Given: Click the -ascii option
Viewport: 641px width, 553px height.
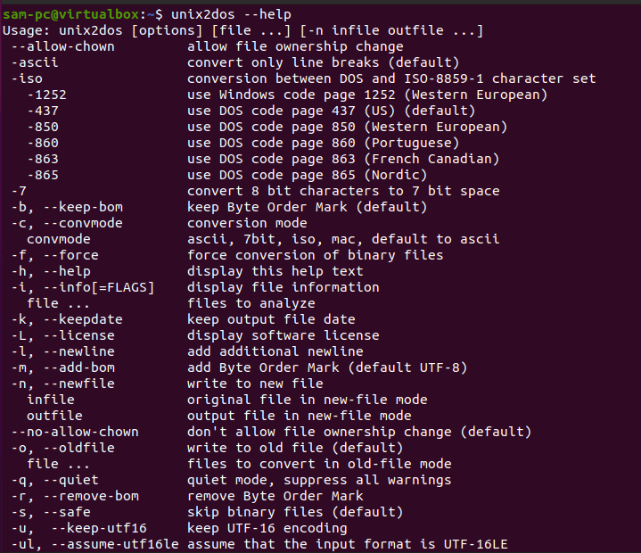Looking at the screenshot, I should point(35,62).
